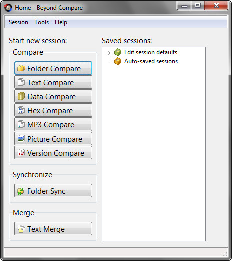The image size is (232, 261).
Task: Click the document icon on Text Compare
Action: click(x=21, y=82)
